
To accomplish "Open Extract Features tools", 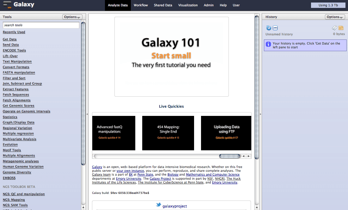I will [x=16, y=89].
